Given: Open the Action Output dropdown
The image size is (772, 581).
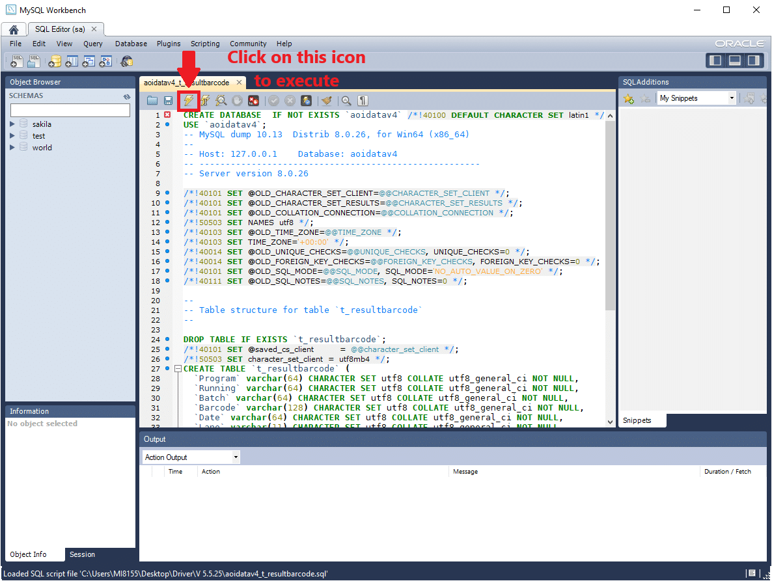Looking at the screenshot, I should tap(236, 457).
